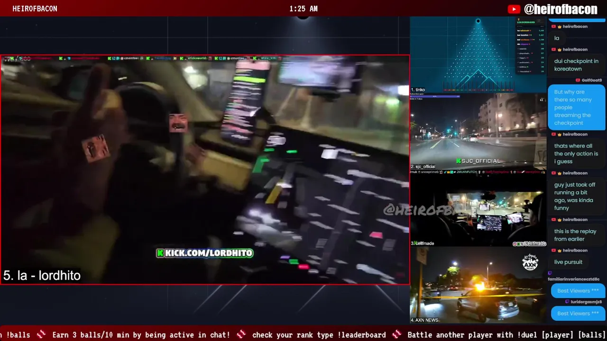This screenshot has width=607, height=341.
Task: Click the YouTube icon next to GolfGoat9
Action: click(x=577, y=81)
